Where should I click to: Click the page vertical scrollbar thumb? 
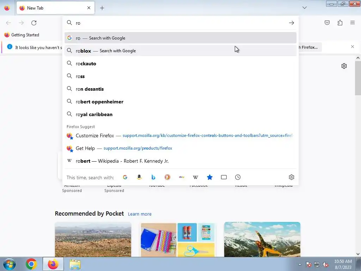tap(358, 78)
